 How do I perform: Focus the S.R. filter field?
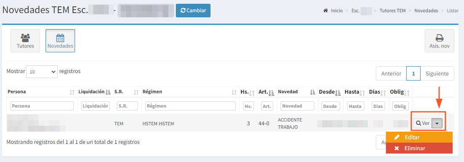pos(127,106)
